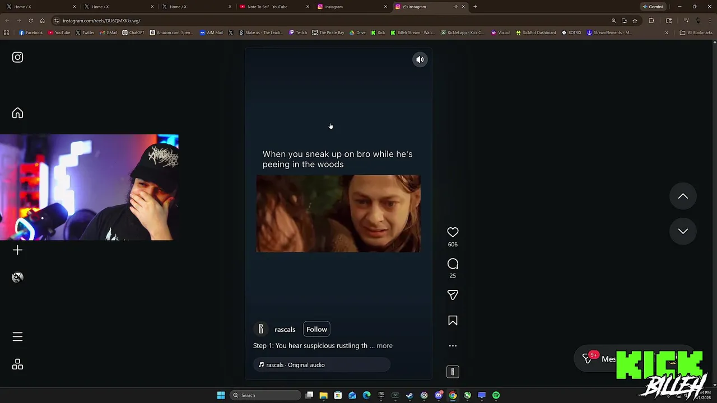This screenshot has height=403, width=717.
Task: Save the reel with the bookmark icon
Action: pyautogui.click(x=453, y=321)
